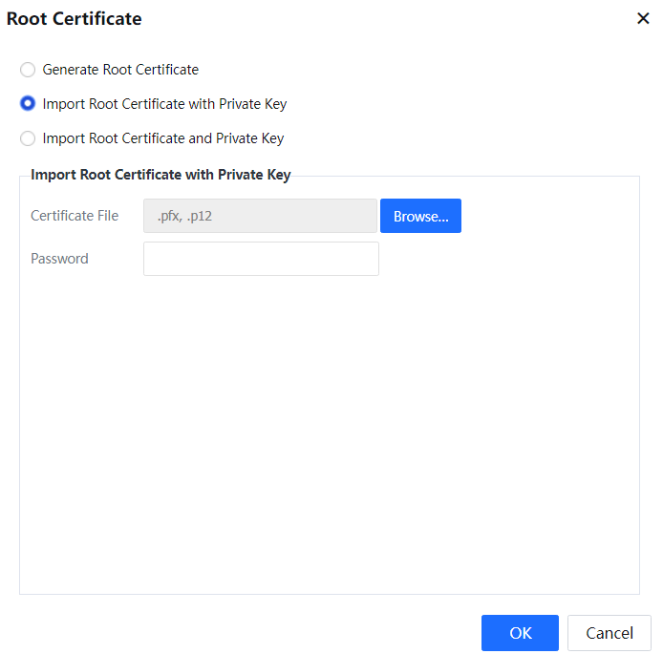663x654 pixels.
Task: Click the "Password" field label
Action: pos(59,259)
